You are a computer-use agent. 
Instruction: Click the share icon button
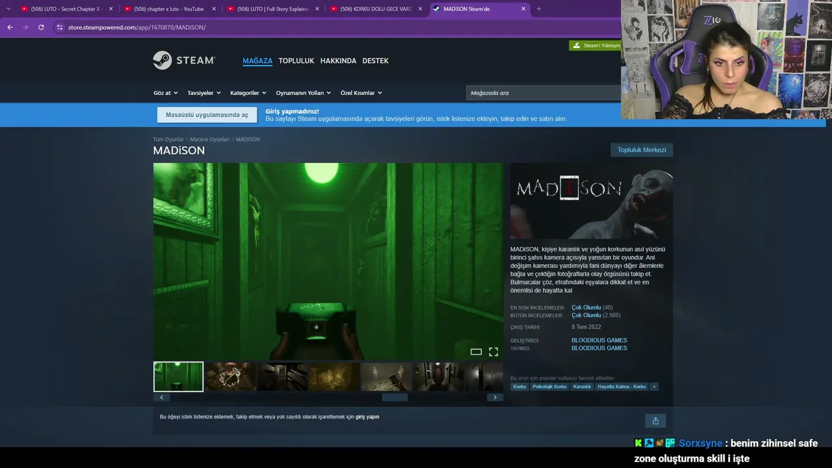655,421
